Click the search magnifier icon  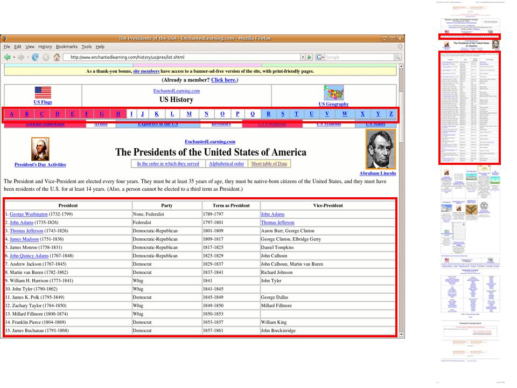pos(398,57)
